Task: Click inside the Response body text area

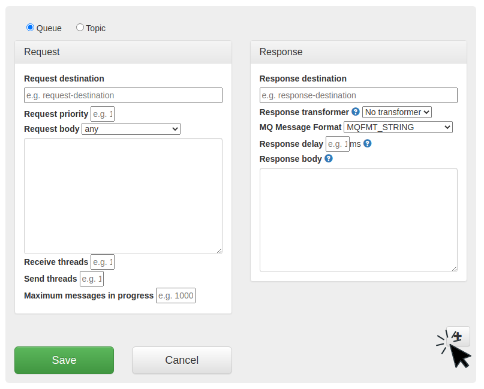Action: 358,219
